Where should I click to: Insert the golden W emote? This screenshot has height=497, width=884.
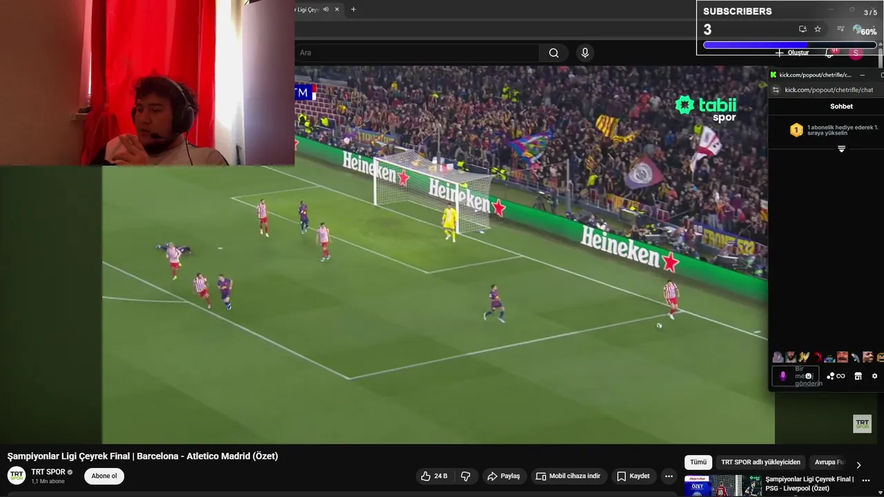point(804,357)
